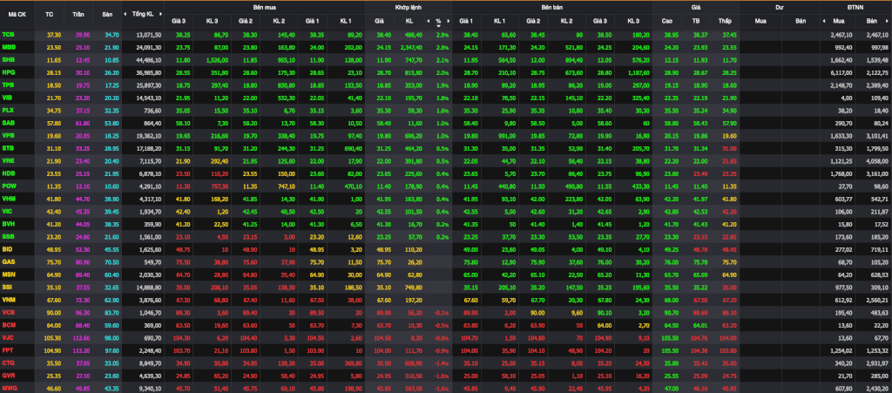Screen dimensions: 892x393
Task: Open the VPB stock symbol
Action: point(8,135)
